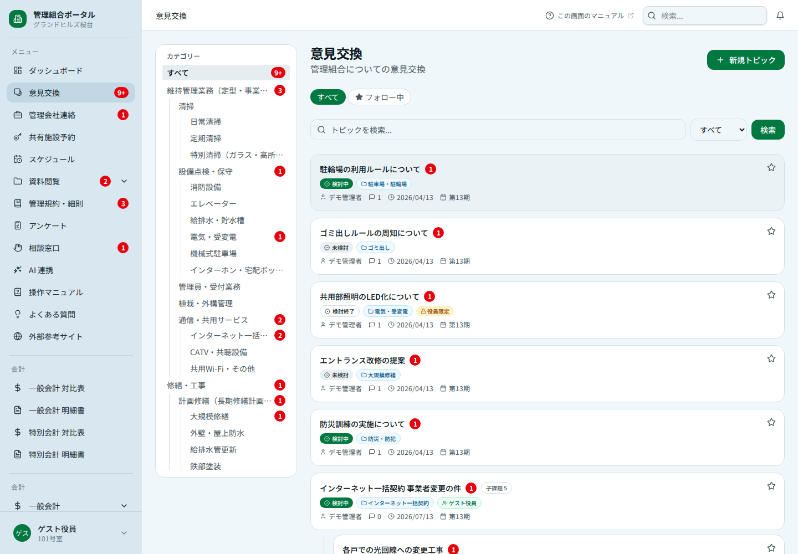Open the 防災訓練の実施について topic
798x554 pixels.
(362, 424)
